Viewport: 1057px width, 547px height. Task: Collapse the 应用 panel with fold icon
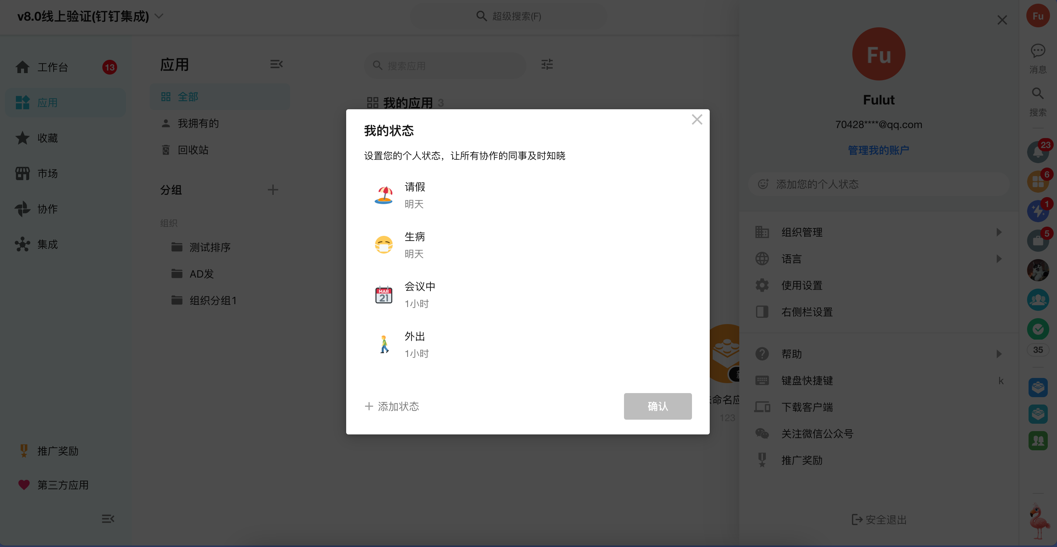[277, 64]
